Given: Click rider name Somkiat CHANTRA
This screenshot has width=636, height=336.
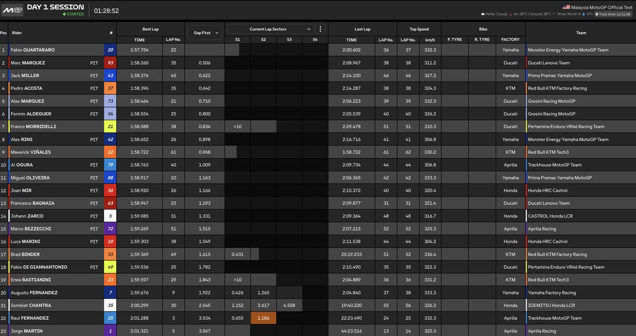Looking at the screenshot, I should tap(31, 305).
